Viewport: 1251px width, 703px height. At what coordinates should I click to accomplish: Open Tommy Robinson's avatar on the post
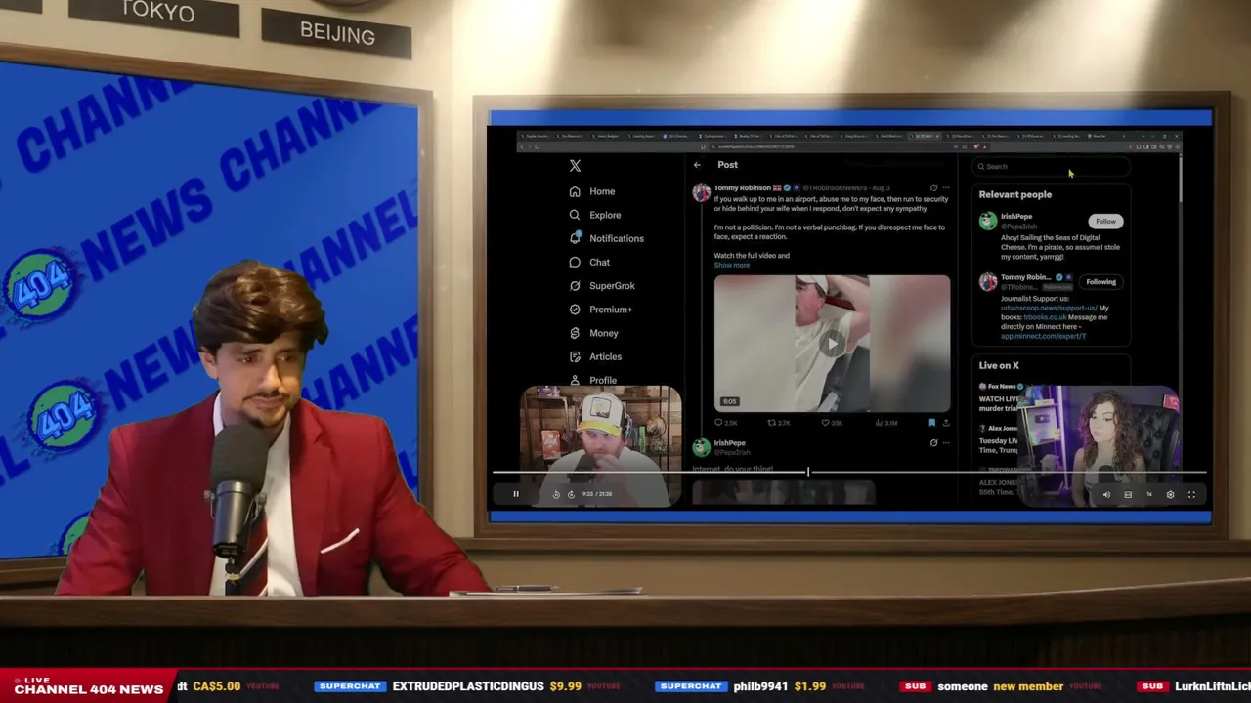[x=701, y=192]
